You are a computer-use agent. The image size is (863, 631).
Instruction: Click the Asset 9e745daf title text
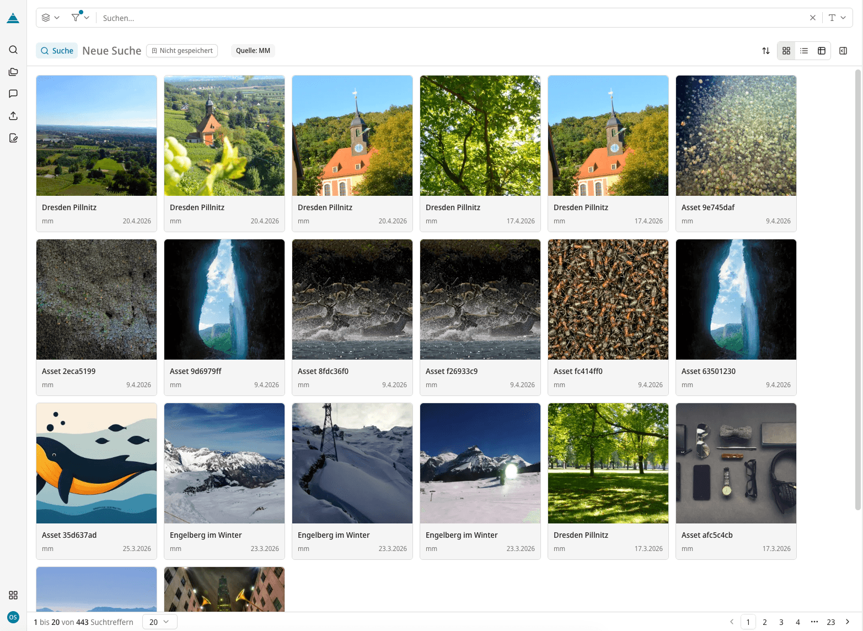(x=708, y=207)
